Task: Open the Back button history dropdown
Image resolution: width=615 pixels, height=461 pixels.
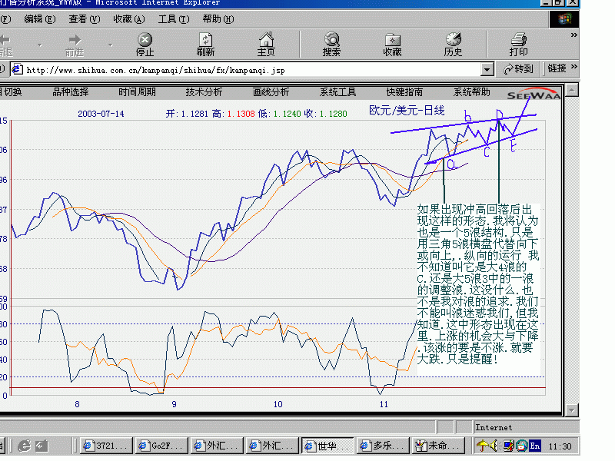Action: (x=40, y=45)
